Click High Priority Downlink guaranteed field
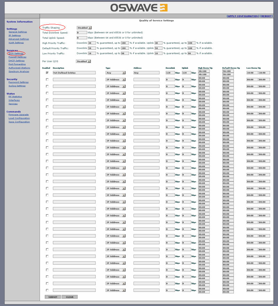278x306 pixels. coord(92,43)
